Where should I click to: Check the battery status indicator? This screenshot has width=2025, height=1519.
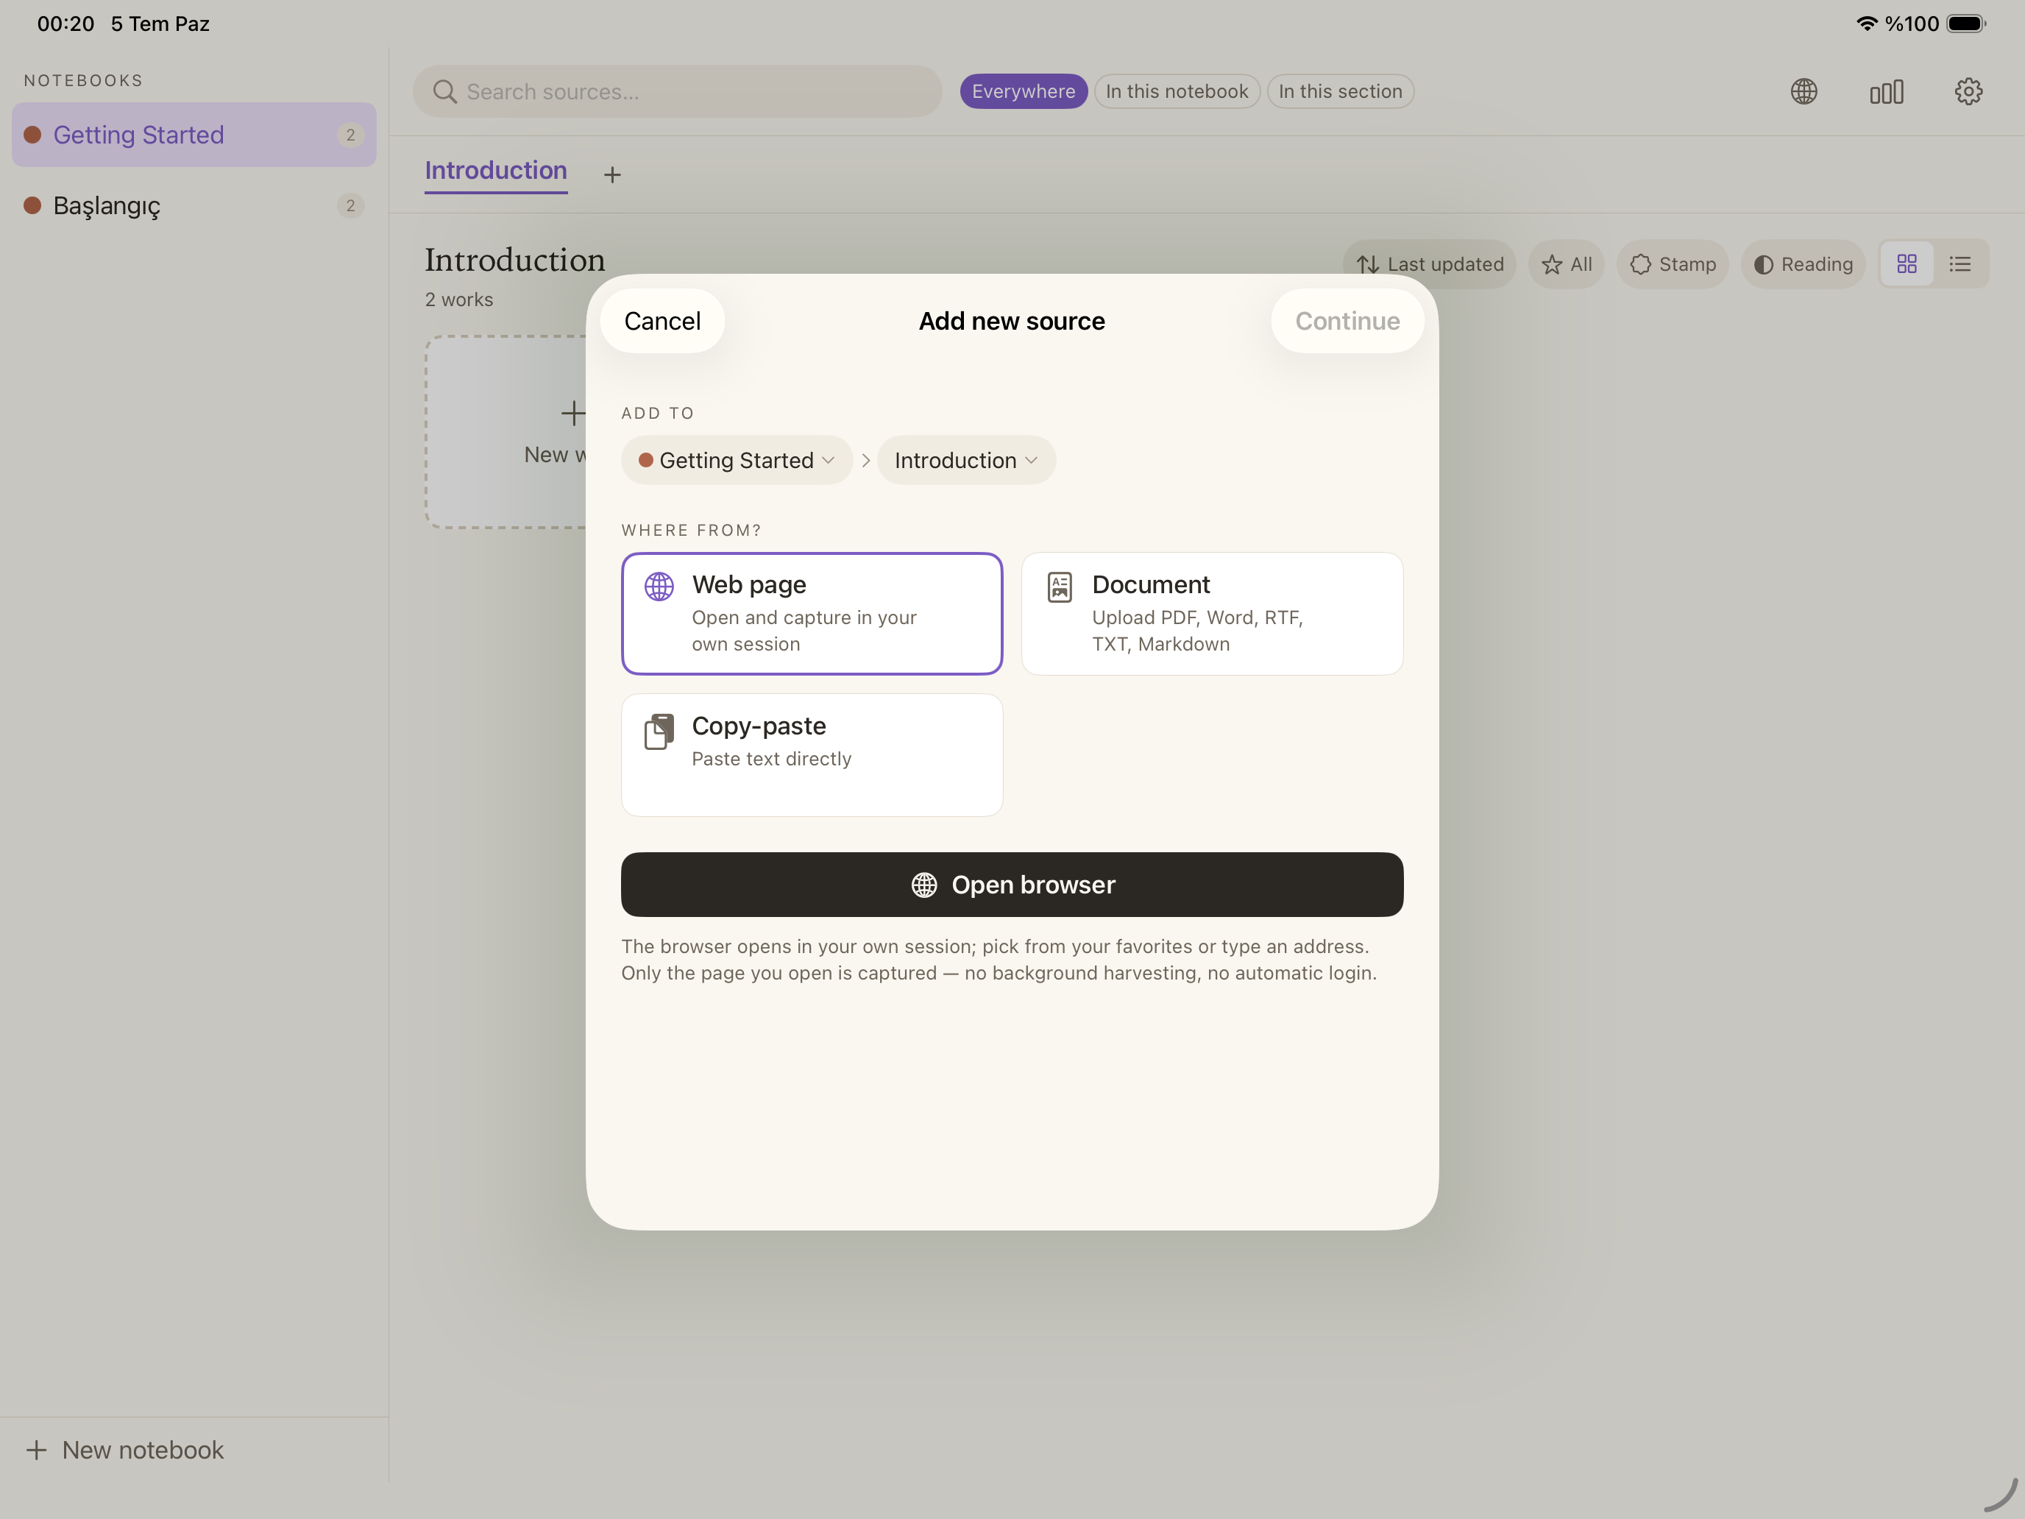tap(1965, 24)
